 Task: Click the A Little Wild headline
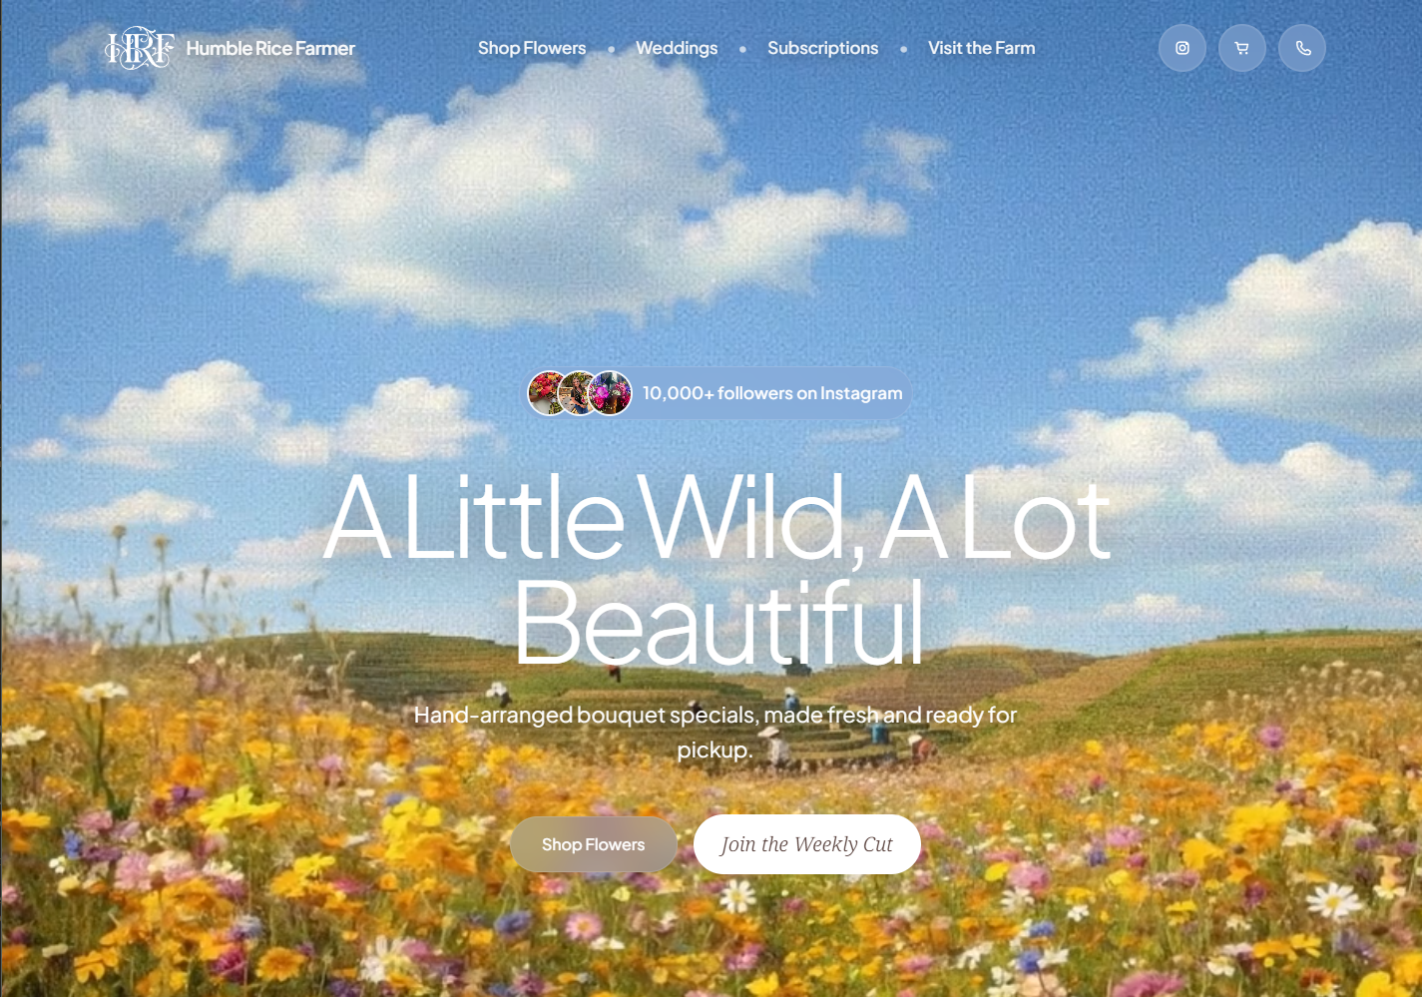[x=716, y=569]
